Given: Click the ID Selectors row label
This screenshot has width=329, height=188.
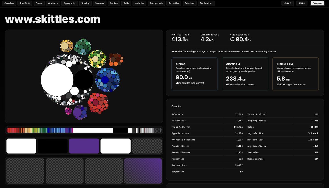Looking at the screenshot, I should [179, 121].
